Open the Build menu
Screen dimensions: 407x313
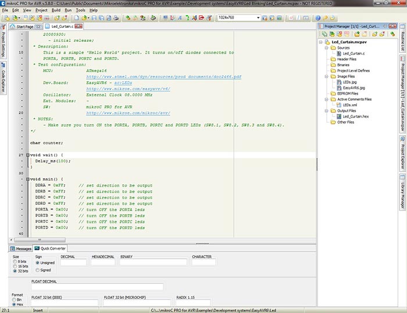coord(56,10)
